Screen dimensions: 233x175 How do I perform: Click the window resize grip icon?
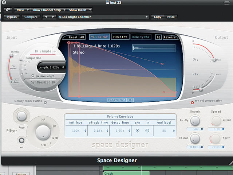click(231, 163)
